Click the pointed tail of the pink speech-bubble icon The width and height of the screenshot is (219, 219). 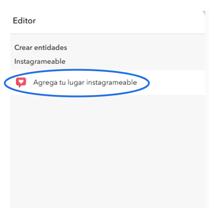point(20,86)
